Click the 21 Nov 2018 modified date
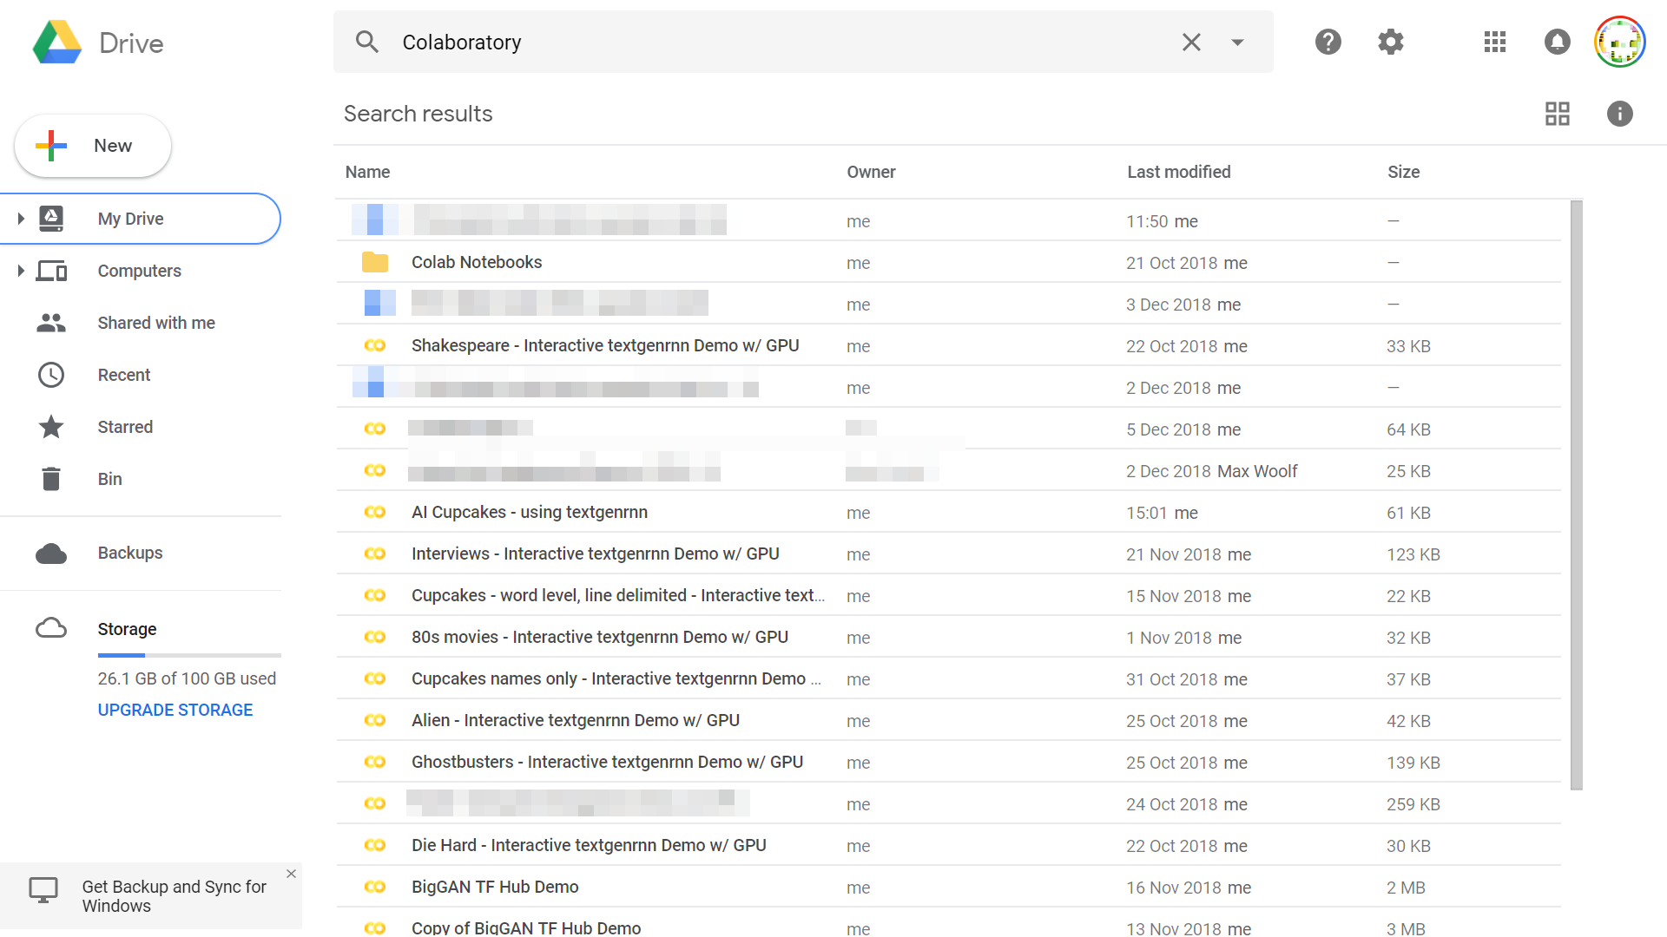 [1174, 554]
